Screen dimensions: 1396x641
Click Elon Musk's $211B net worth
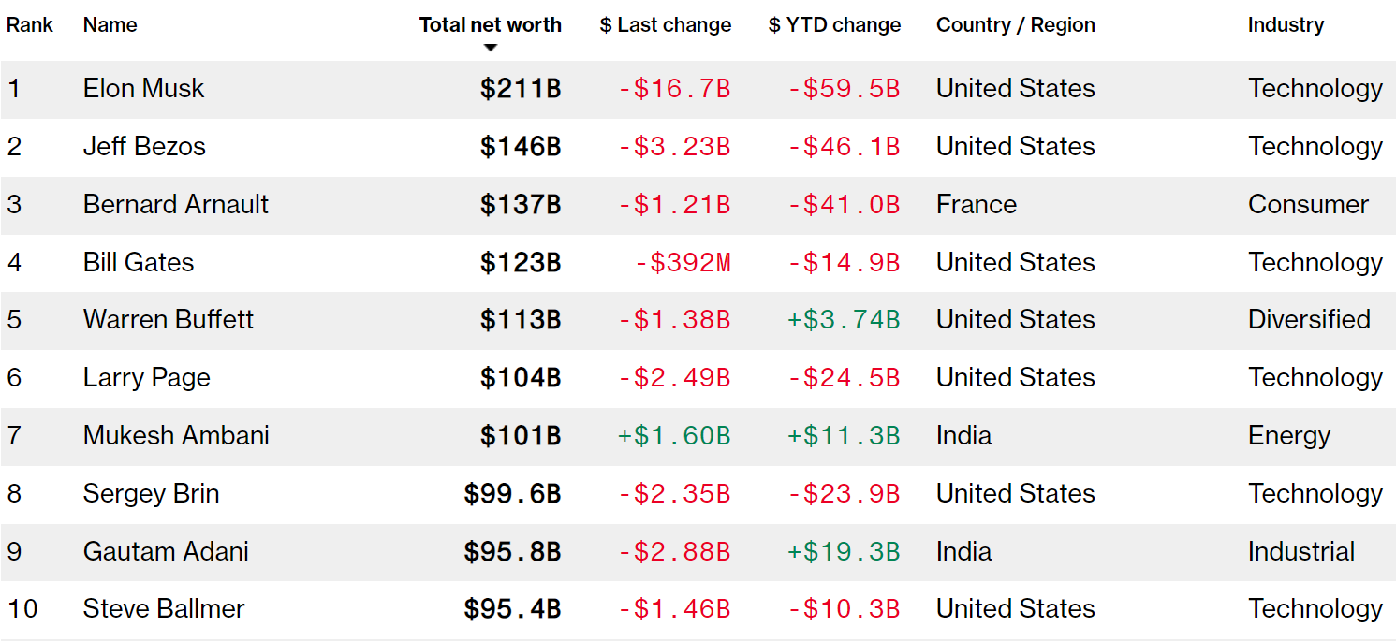(521, 89)
